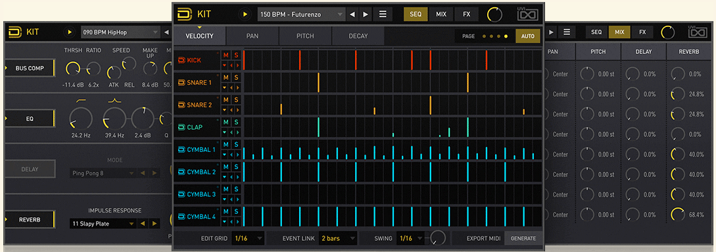This screenshot has height=252, width=716.
Task: Switch to the MIX view tab
Action: pos(441,14)
